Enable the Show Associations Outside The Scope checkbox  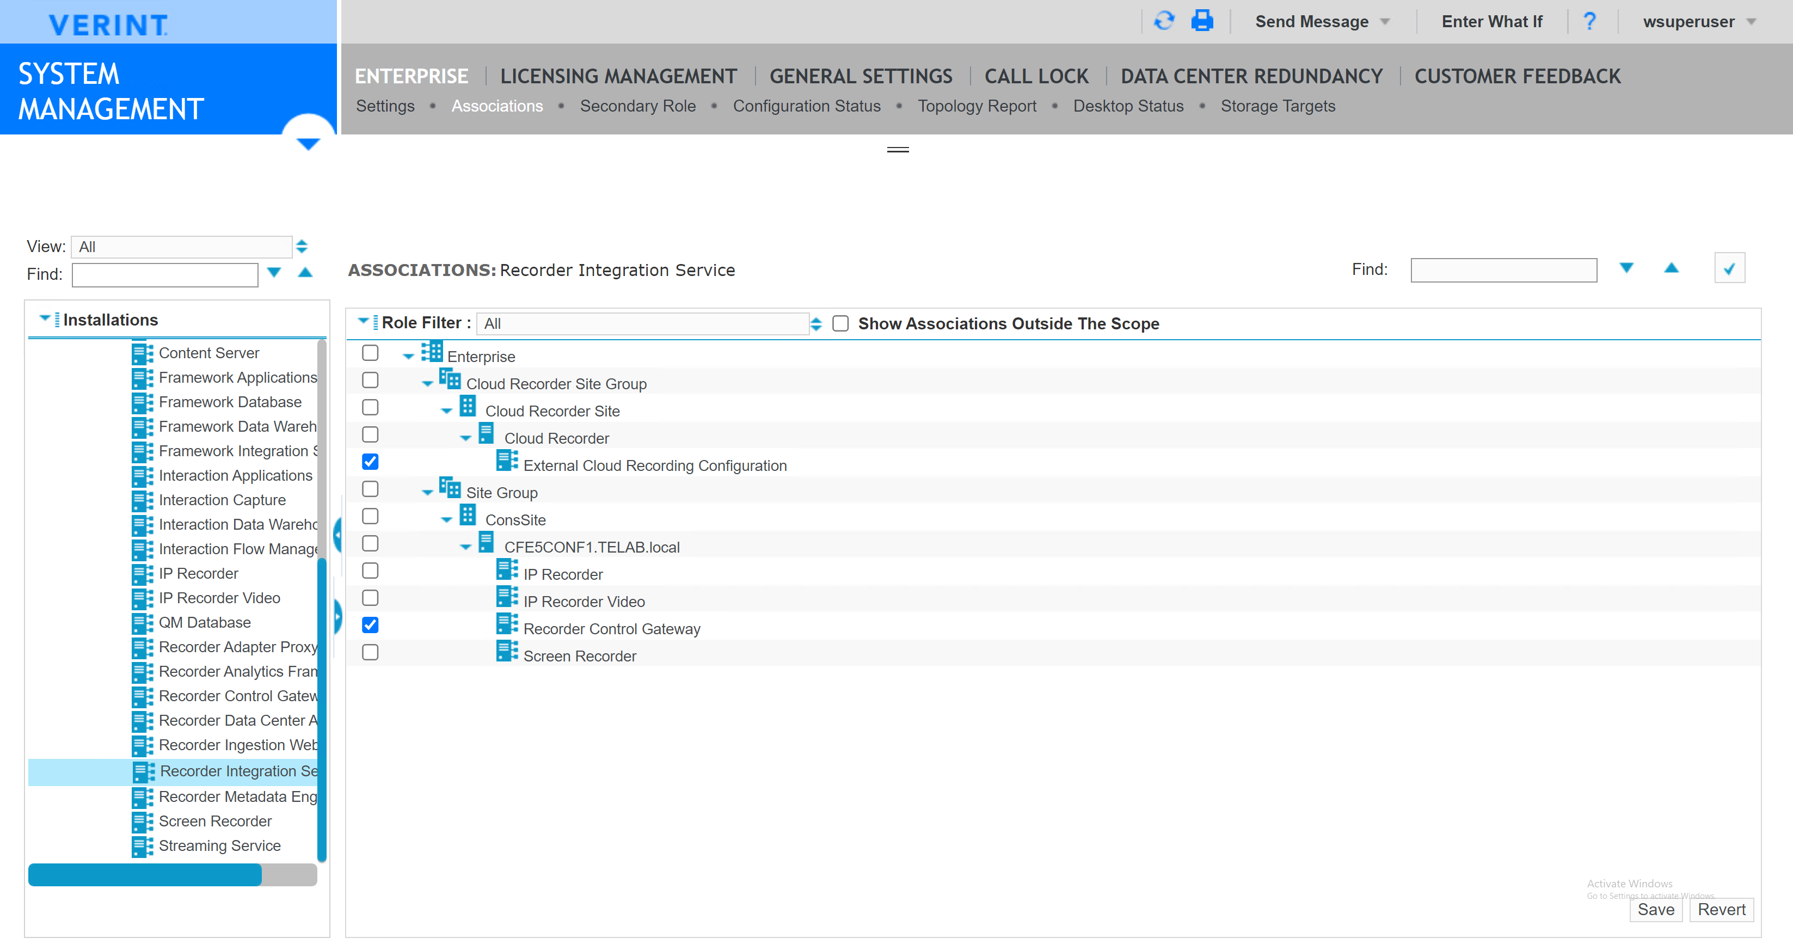(x=841, y=323)
